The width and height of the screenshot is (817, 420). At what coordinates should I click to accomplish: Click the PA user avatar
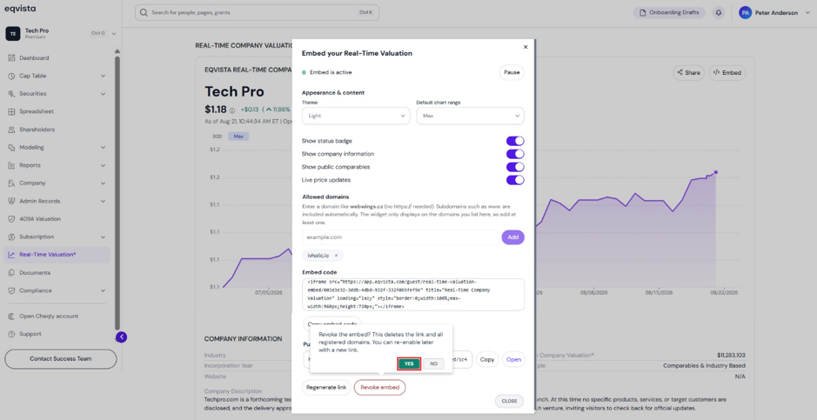[x=745, y=12]
